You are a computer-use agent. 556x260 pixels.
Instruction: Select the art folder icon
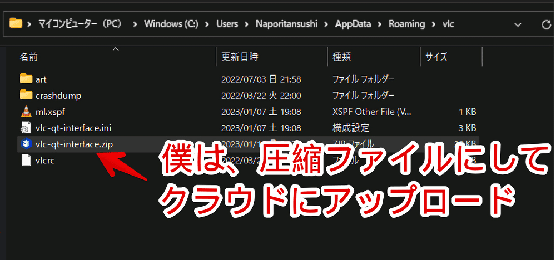[26, 79]
